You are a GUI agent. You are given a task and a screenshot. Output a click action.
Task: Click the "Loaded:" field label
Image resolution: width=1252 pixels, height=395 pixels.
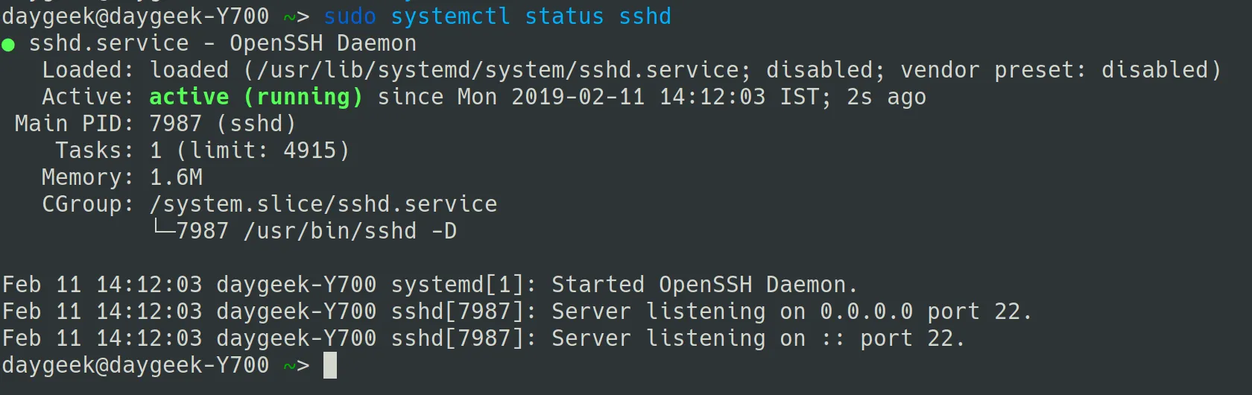[x=87, y=70]
